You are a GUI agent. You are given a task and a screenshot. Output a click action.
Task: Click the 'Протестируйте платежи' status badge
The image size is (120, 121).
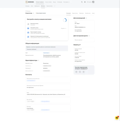click(x=41, y=13)
